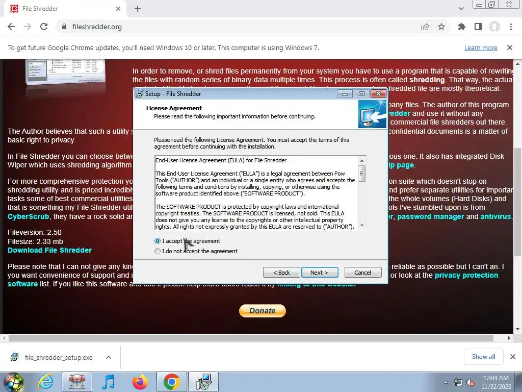
Task: Open a new Chrome tab
Action: pos(138,9)
